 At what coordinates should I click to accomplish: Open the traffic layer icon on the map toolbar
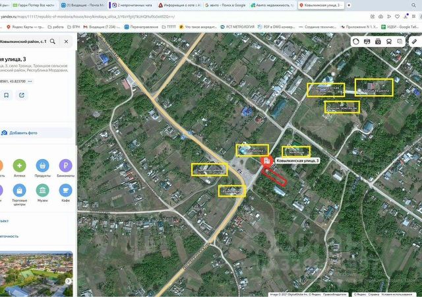point(356,41)
